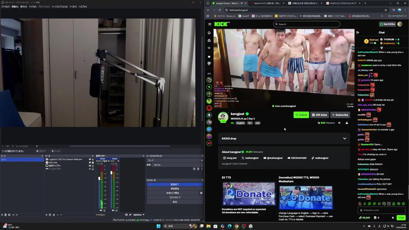Image resolution: width=409 pixels, height=230 pixels.
Task: Open the scene filters icon in the Scenes toolbar
Action: [x=9, y=215]
